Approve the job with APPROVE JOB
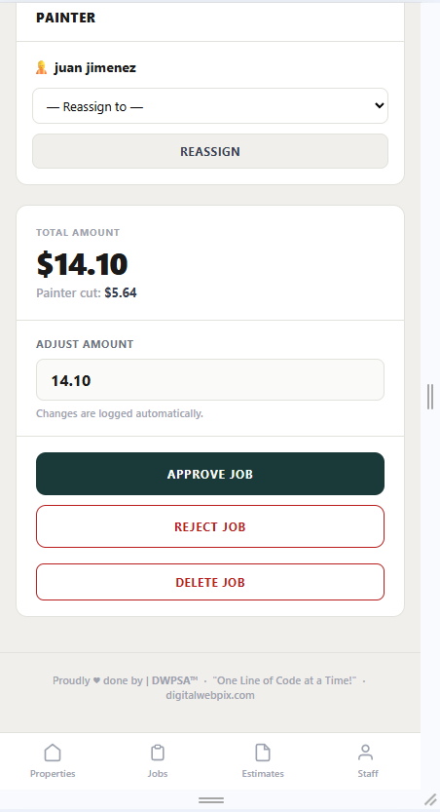This screenshot has width=440, height=812. (210, 474)
